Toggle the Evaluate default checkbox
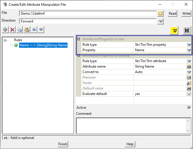The height and width of the screenshot is (149, 193). click(x=189, y=94)
